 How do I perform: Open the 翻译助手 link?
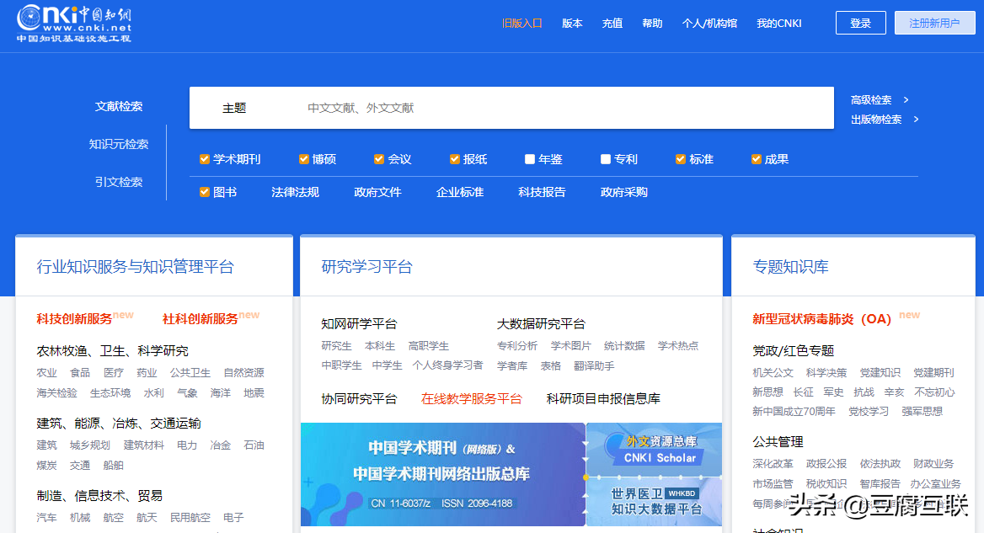pos(594,365)
